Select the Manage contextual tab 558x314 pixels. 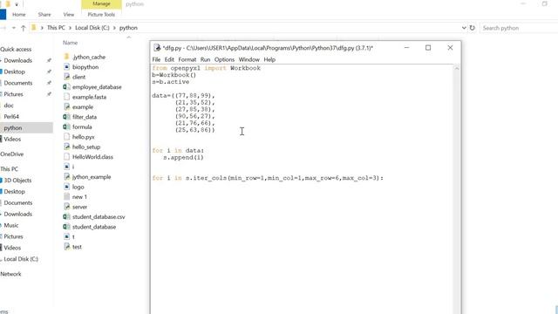(x=101, y=3)
